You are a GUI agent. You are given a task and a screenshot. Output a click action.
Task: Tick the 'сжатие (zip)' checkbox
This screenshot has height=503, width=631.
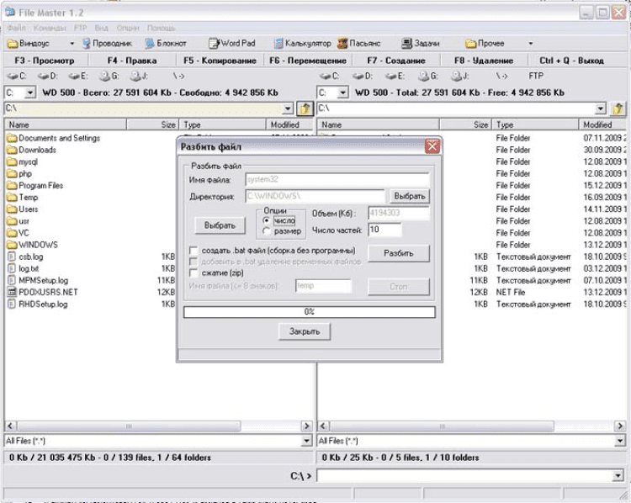tap(194, 273)
